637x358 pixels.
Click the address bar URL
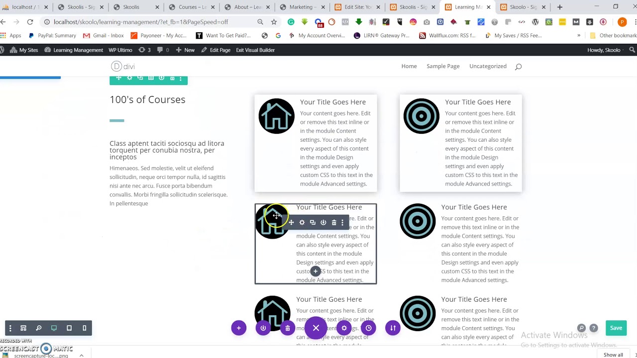click(x=141, y=22)
